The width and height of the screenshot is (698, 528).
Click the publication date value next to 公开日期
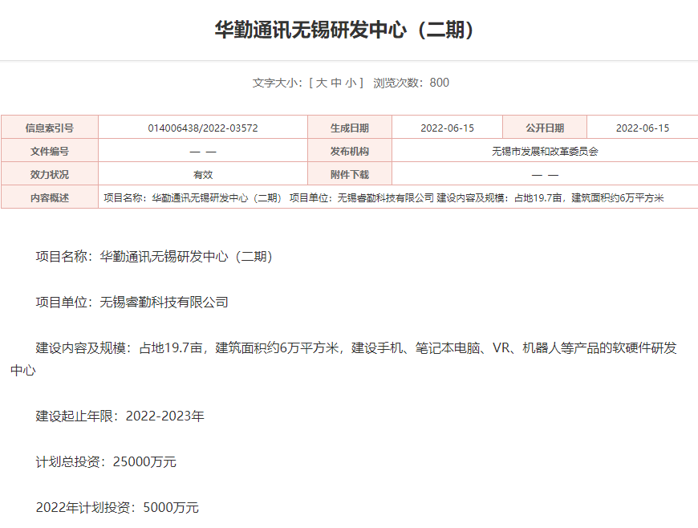tap(643, 128)
